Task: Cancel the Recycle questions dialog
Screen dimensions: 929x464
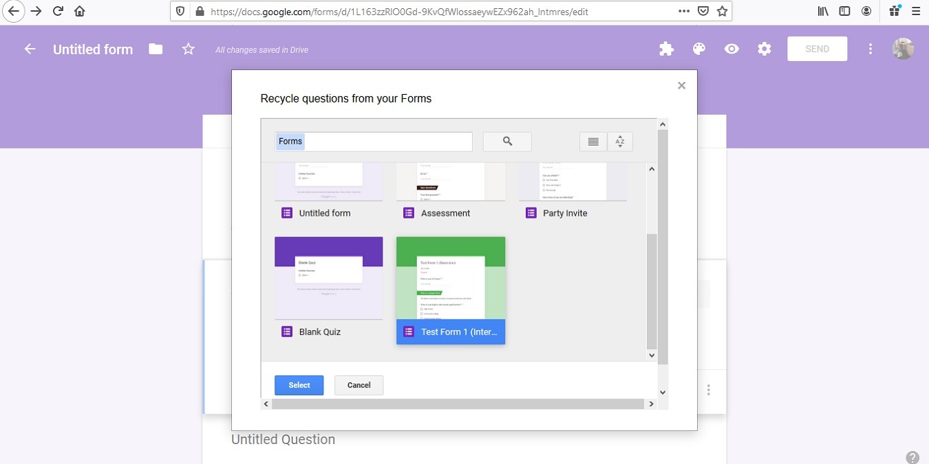Action: coord(359,385)
